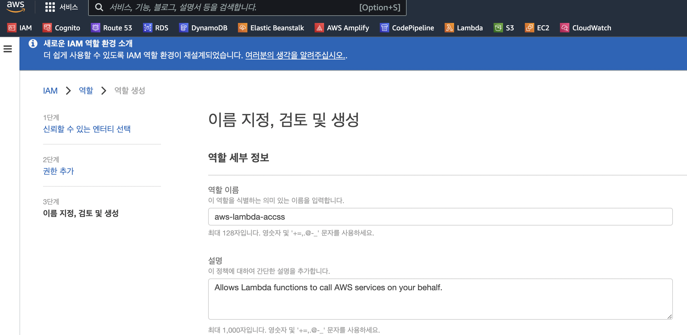Click the 역할 이름 role name input field
Viewport: 687px width, 335px height.
tap(440, 217)
